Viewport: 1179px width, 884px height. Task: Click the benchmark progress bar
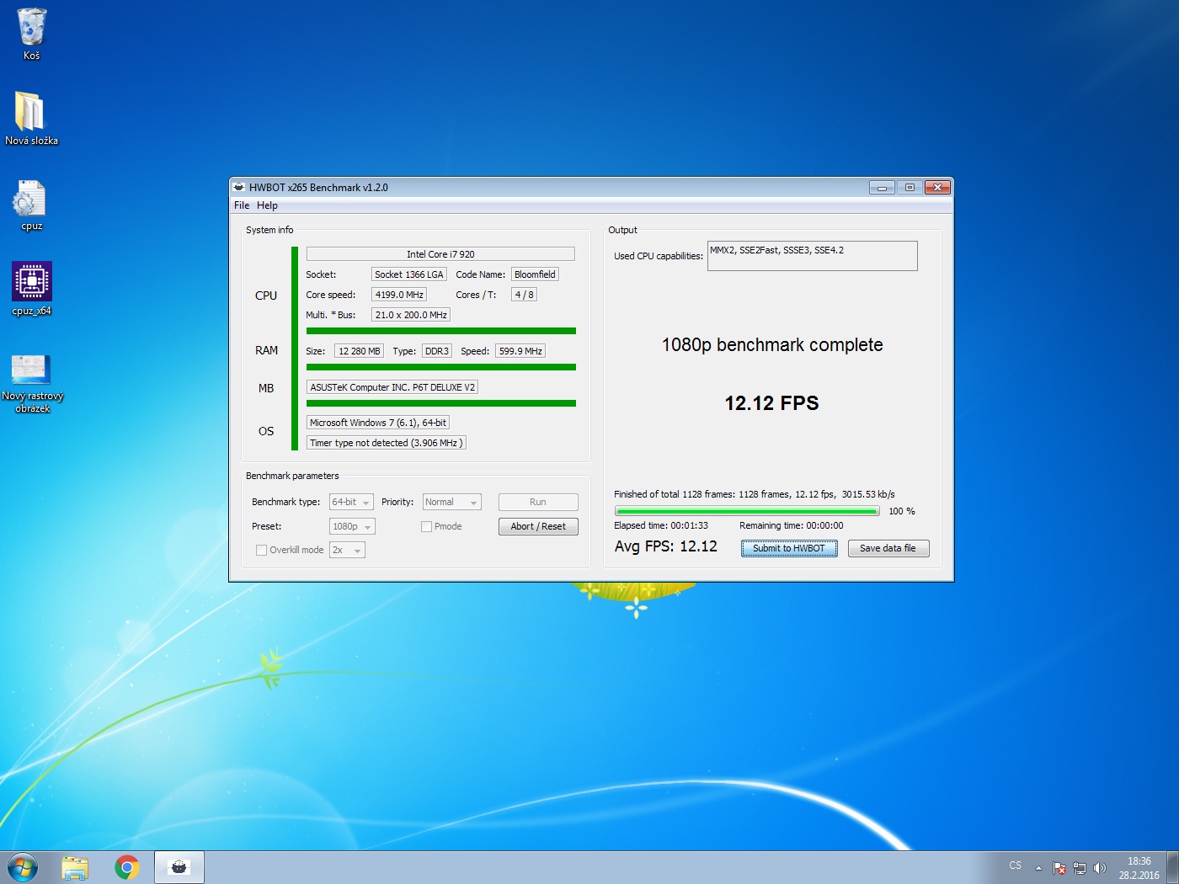[747, 511]
